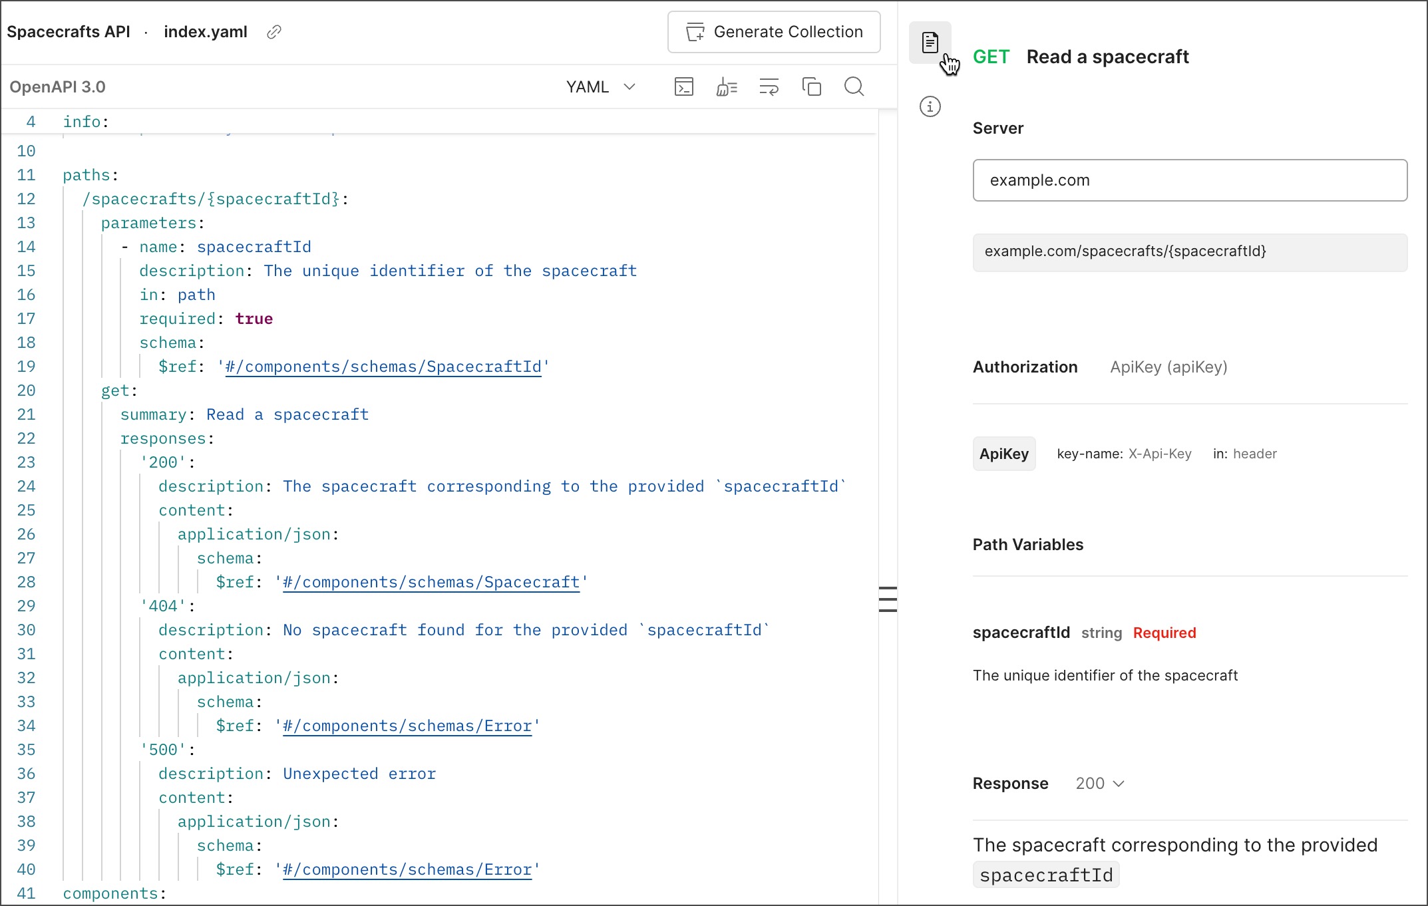Edit the example.com server field
This screenshot has width=1428, height=906.
pos(1189,180)
